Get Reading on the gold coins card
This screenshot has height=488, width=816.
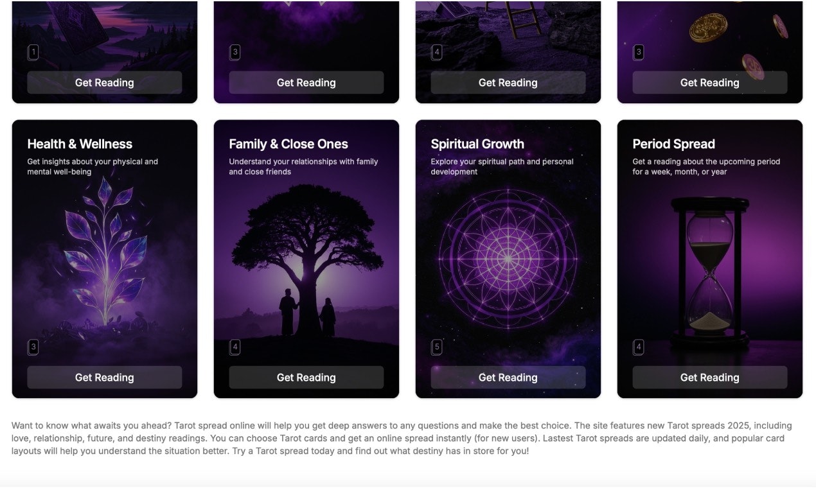(710, 82)
